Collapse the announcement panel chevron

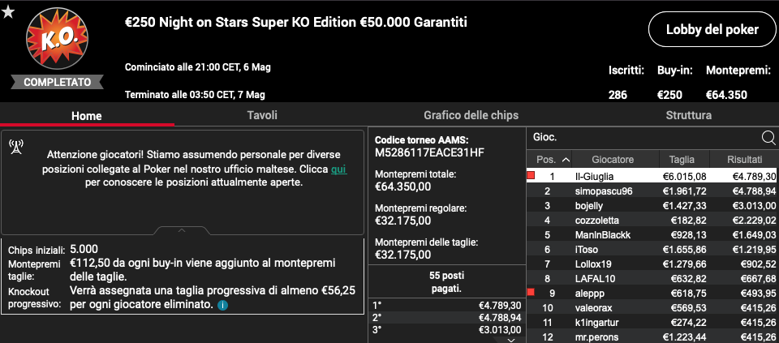182,231
